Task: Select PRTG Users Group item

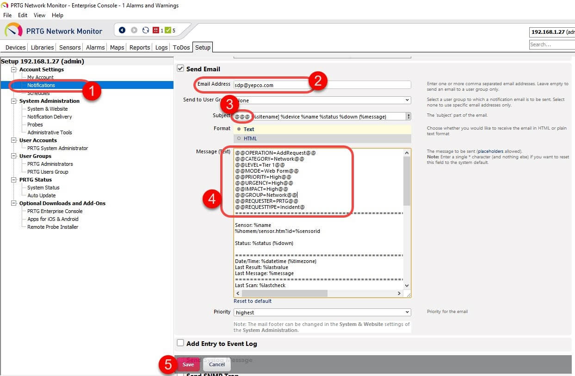Action: click(48, 172)
